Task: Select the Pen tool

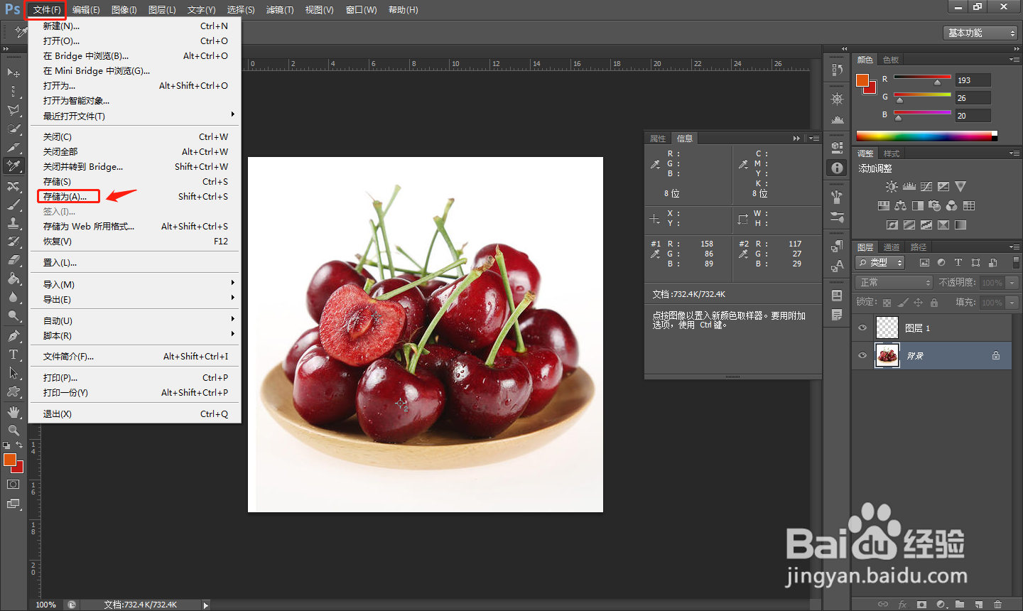Action: click(13, 335)
